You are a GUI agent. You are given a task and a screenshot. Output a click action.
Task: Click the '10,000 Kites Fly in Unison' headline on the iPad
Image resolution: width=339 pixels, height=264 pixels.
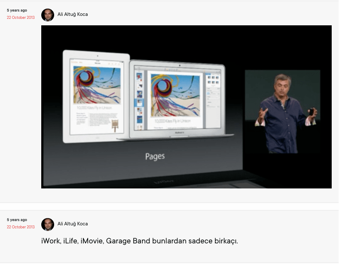pos(95,108)
